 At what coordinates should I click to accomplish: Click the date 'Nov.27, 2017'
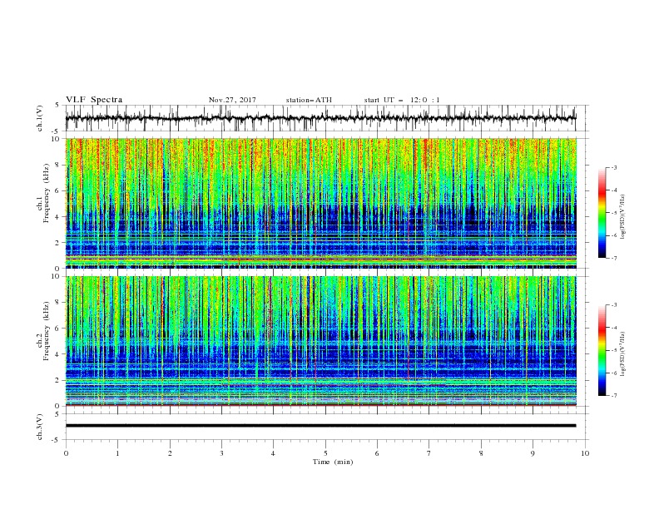(x=232, y=100)
